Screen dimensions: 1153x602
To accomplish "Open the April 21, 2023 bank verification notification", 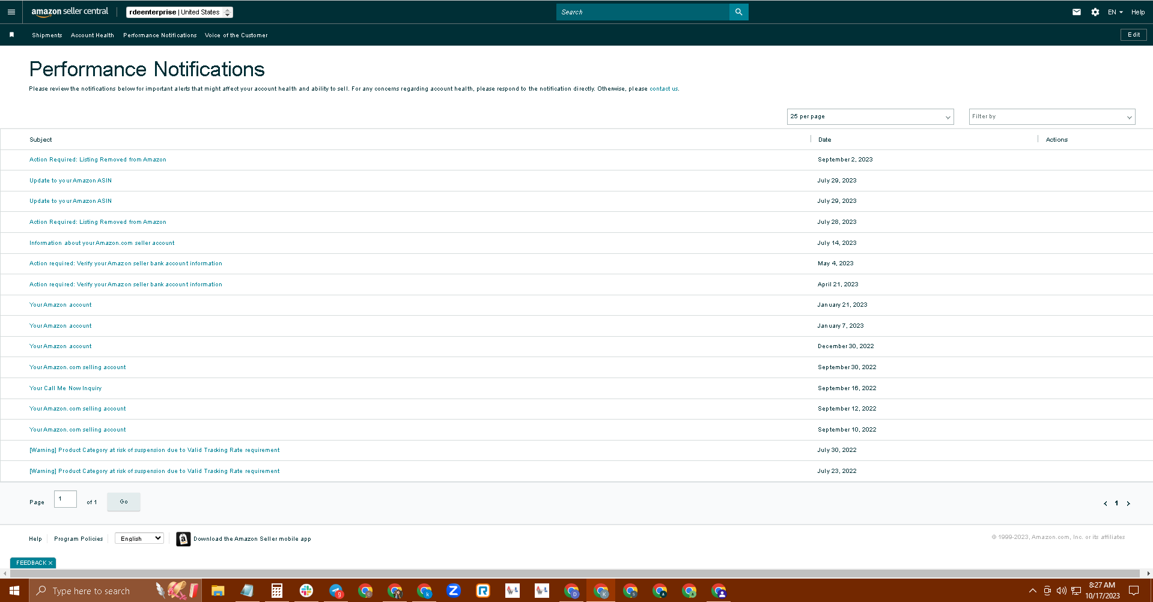I will click(126, 284).
